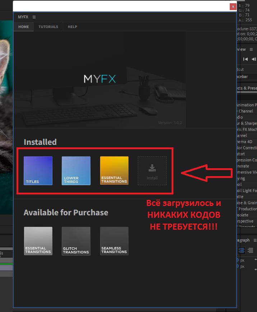Expand the Boris FX Mocha effects category
257x312 pixels.
pos(247,129)
